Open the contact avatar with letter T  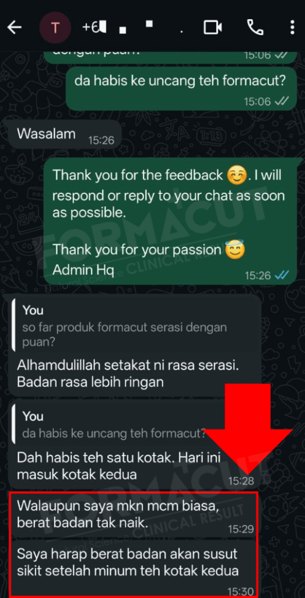tap(55, 27)
